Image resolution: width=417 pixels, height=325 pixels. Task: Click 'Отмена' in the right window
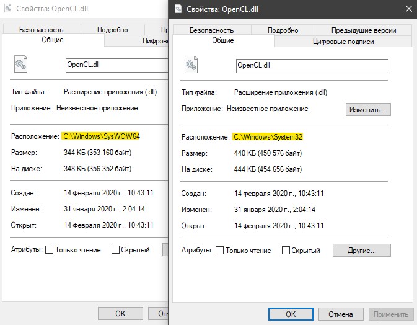341,314
